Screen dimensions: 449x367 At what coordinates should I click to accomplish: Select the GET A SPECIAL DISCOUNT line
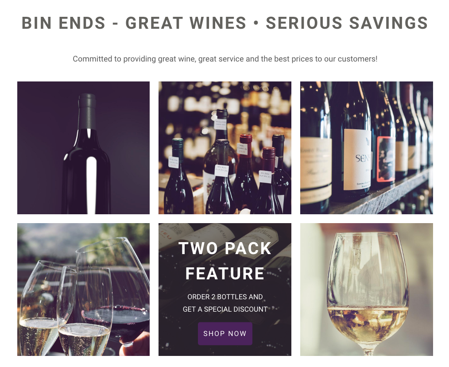225,309
